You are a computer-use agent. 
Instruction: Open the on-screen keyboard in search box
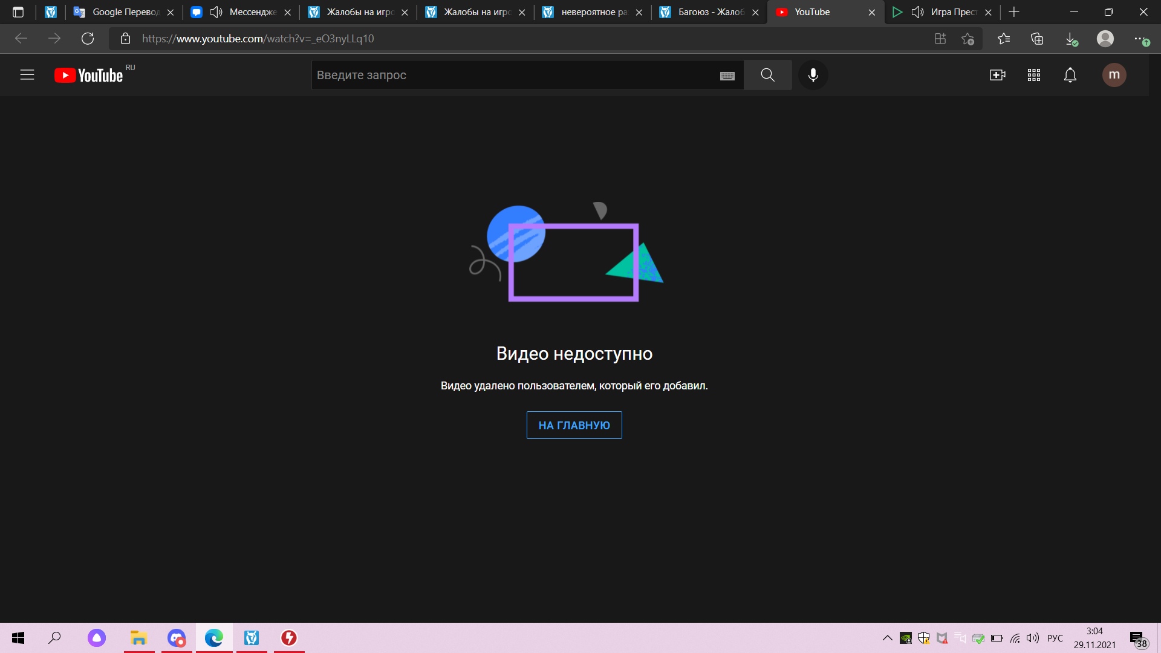point(727,76)
